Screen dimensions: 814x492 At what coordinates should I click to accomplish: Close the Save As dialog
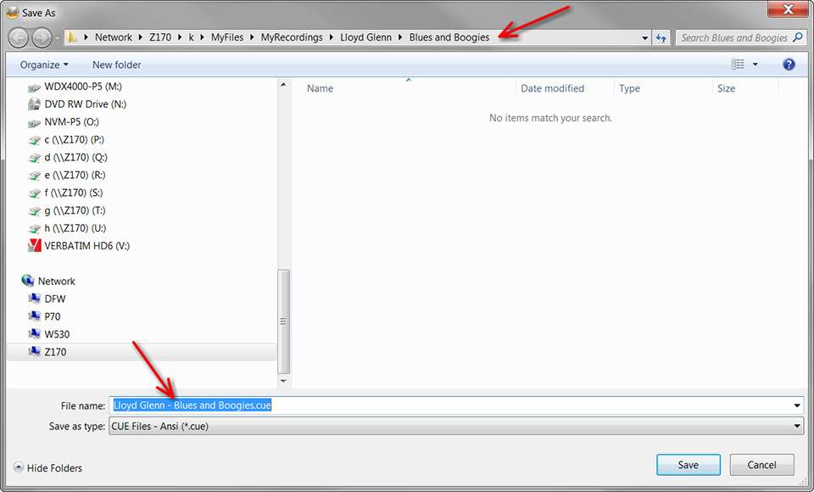[788, 8]
